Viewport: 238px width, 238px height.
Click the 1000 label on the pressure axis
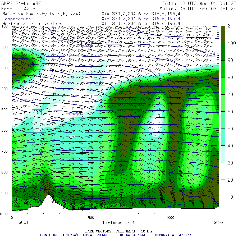pyautogui.click(x=4, y=214)
